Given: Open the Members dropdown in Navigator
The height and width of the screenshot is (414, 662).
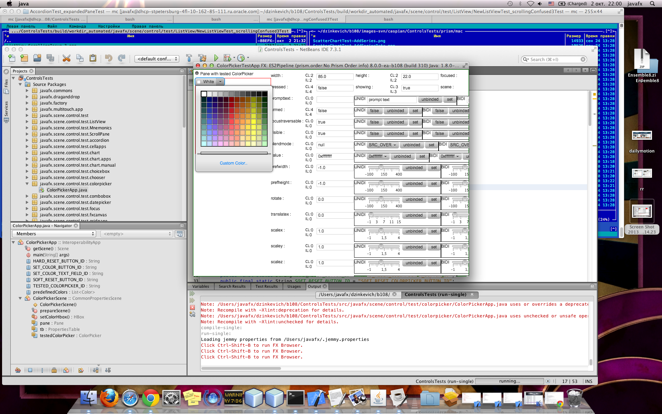Looking at the screenshot, I should [x=54, y=234].
